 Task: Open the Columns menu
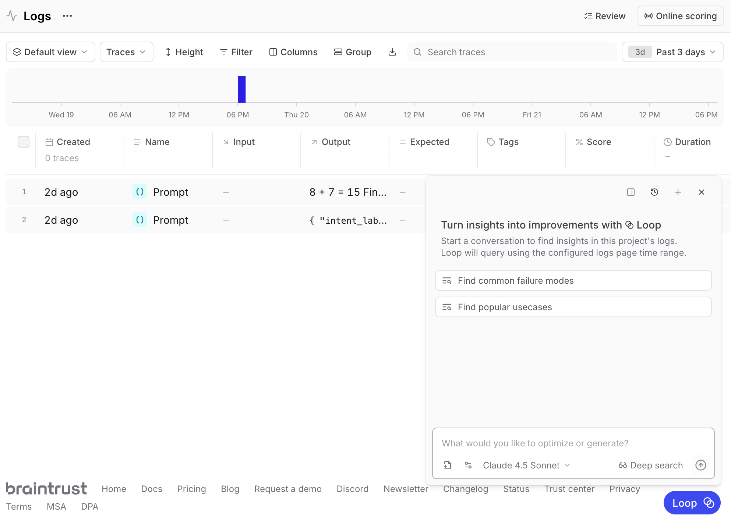pyautogui.click(x=293, y=52)
